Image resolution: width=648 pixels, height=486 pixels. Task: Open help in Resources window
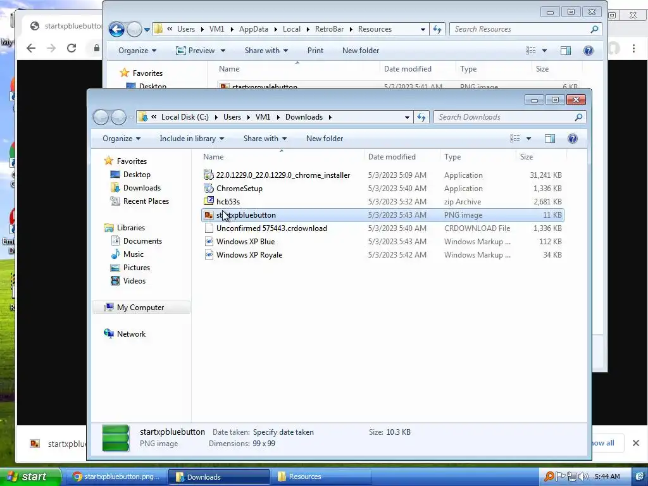pyautogui.click(x=588, y=51)
